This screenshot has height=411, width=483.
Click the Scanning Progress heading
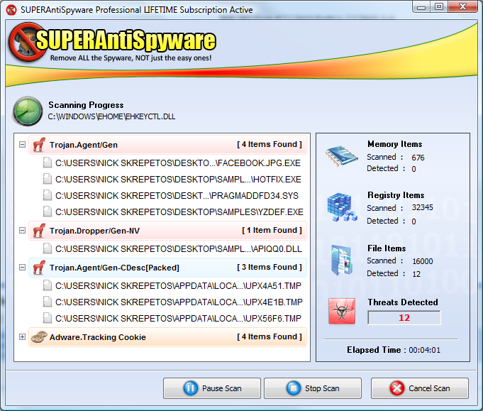(86, 105)
